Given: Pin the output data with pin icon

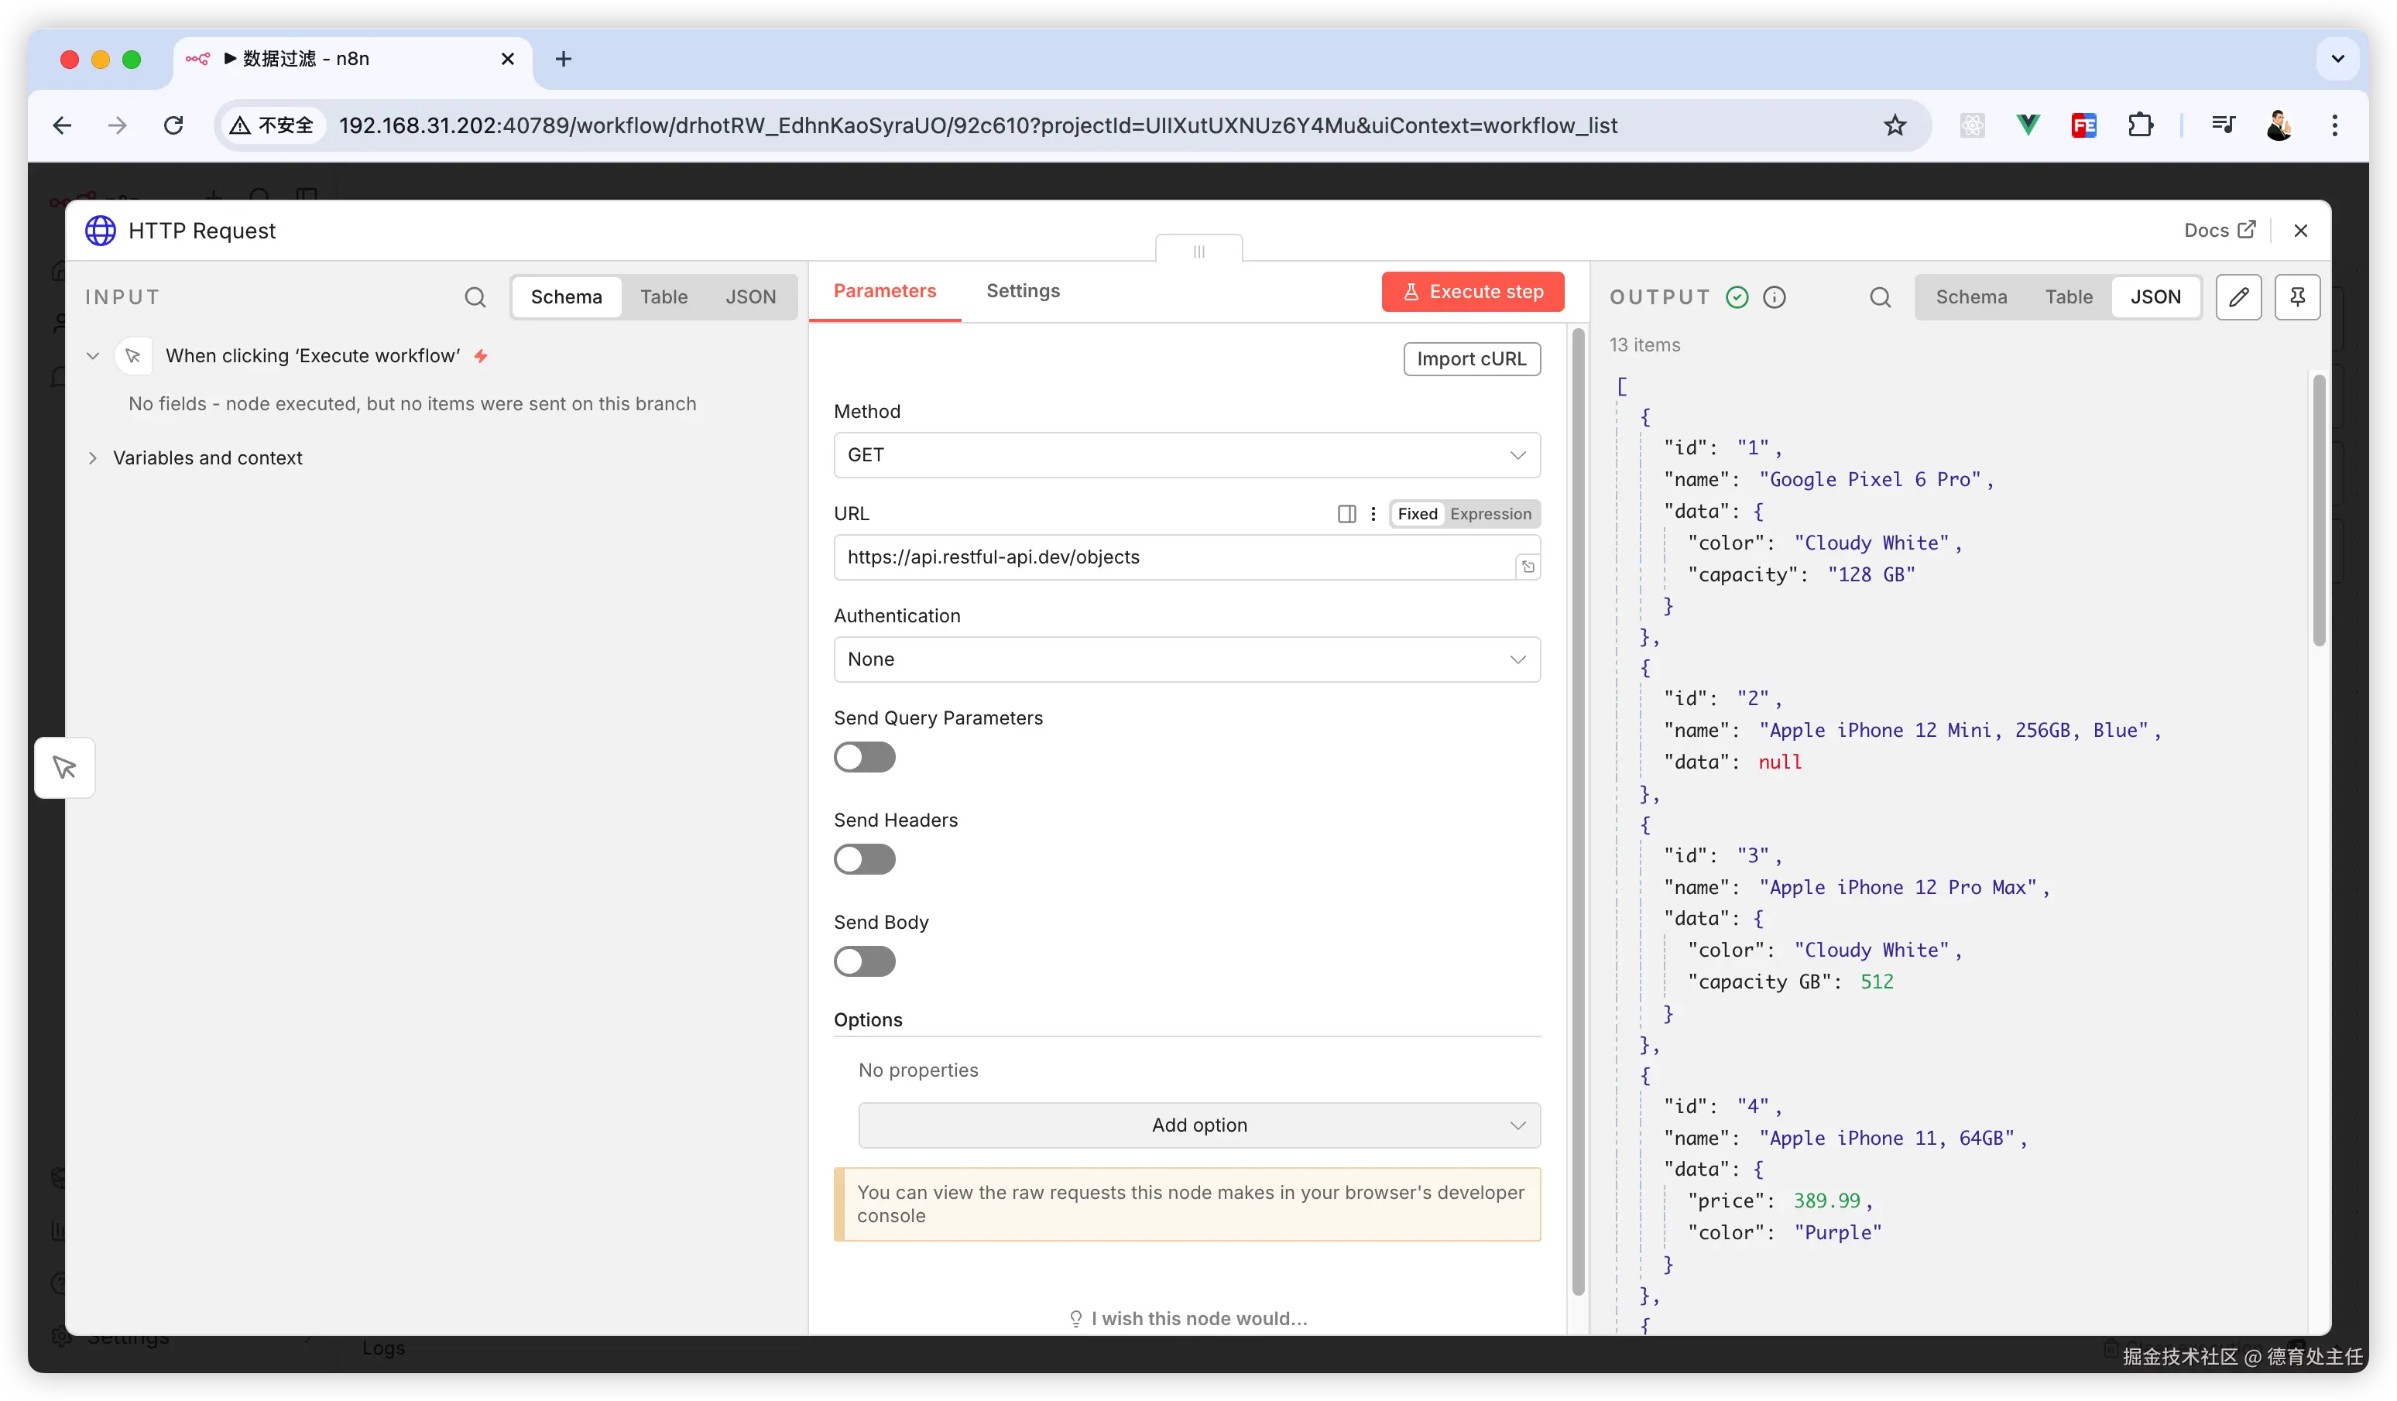Looking at the screenshot, I should coord(2296,296).
